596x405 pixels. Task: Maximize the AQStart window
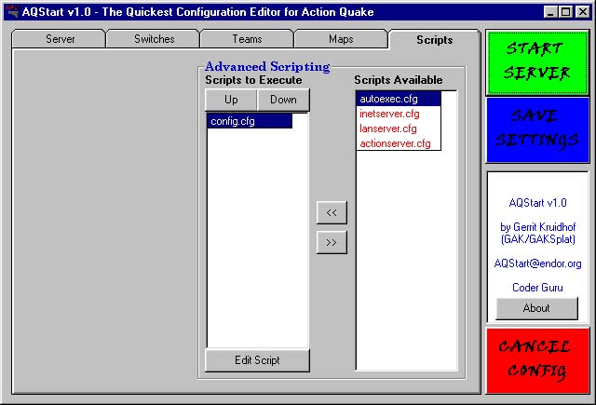(x=565, y=12)
